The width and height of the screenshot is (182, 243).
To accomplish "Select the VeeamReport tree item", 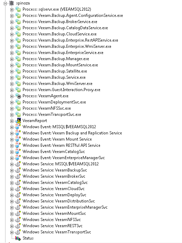I will click(x=35, y=121).
